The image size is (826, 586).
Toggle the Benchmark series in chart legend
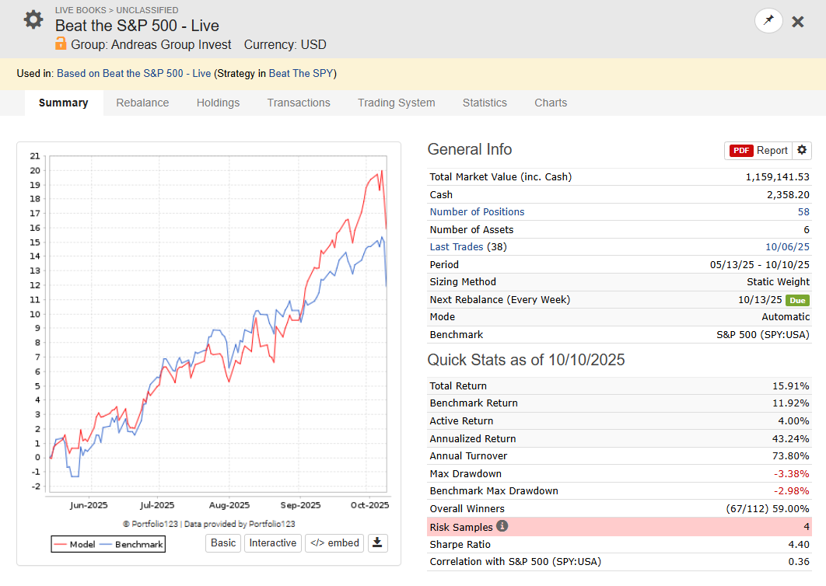coord(131,544)
